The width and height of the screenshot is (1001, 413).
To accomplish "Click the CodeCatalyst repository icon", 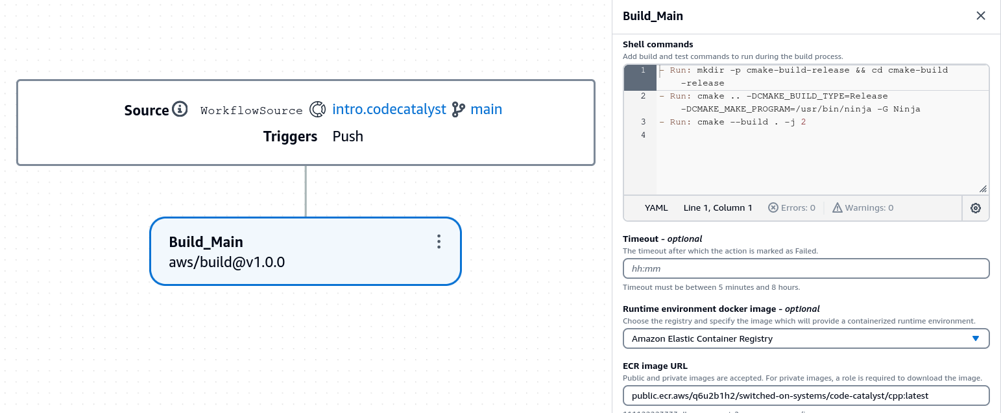I will tap(317, 110).
